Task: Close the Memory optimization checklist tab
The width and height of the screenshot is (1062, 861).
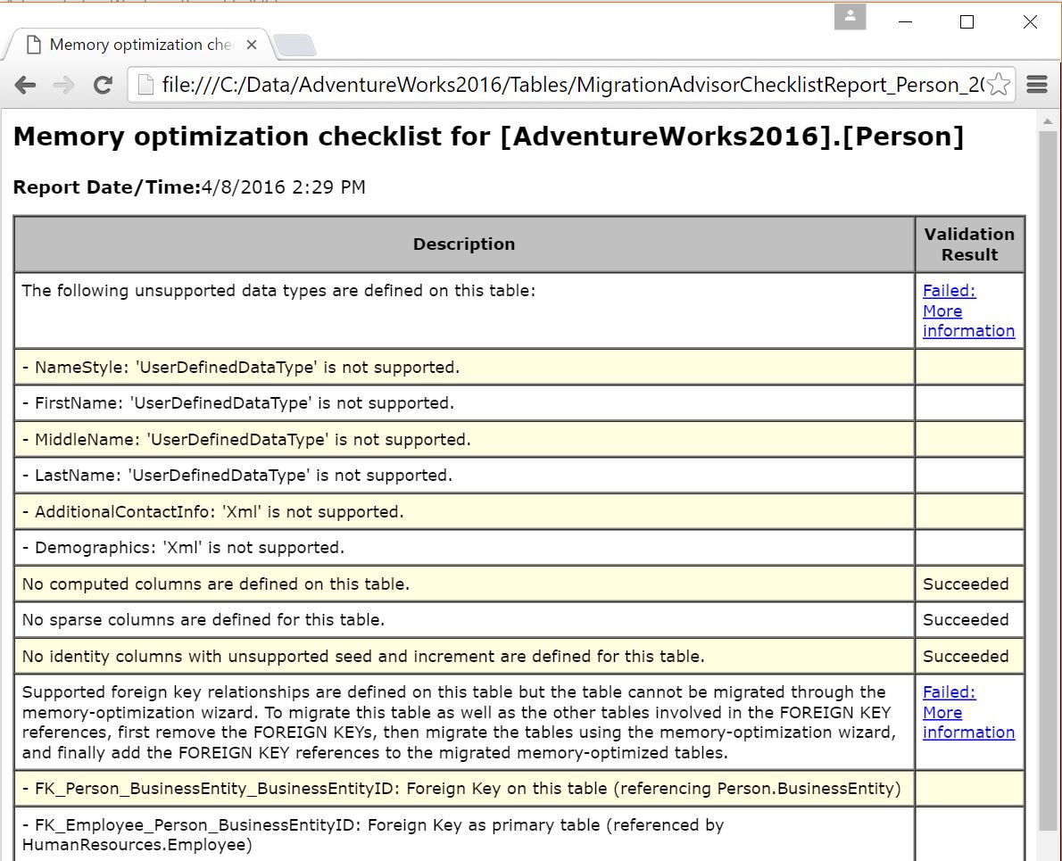Action: pyautogui.click(x=252, y=45)
